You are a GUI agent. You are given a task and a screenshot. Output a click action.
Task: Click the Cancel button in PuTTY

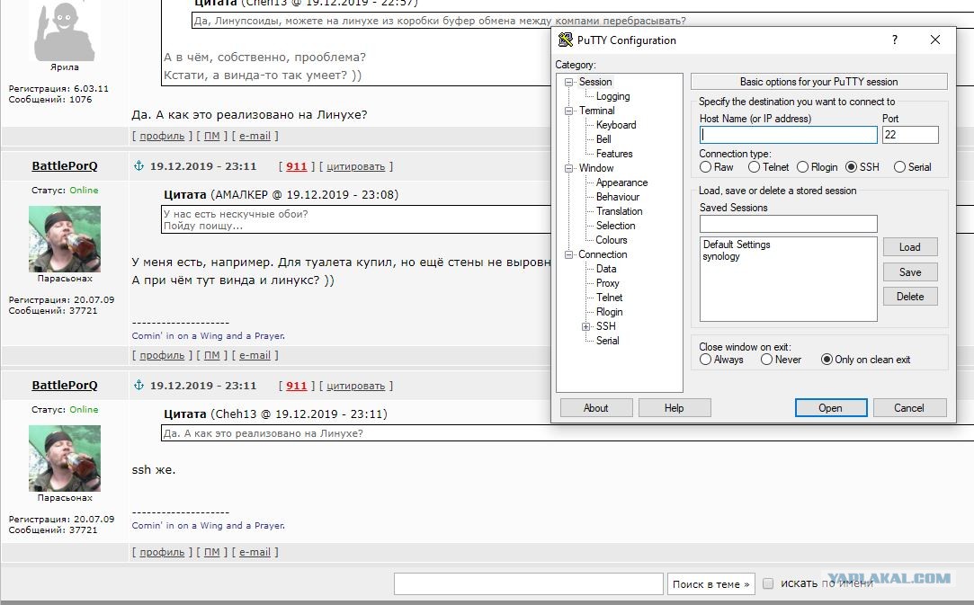pos(909,408)
